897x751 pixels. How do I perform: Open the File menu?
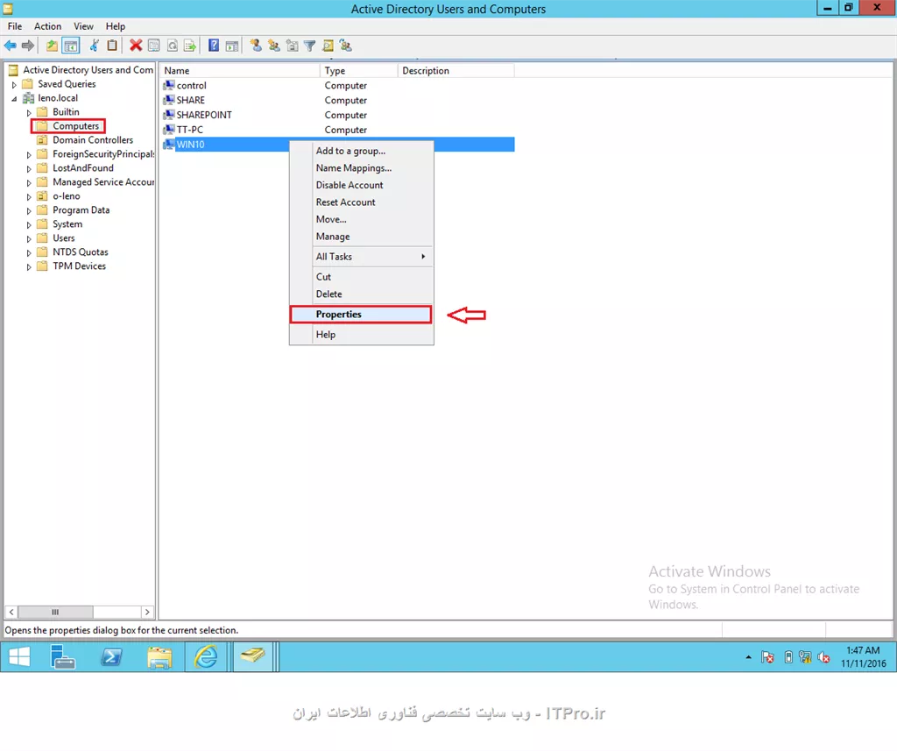point(15,26)
